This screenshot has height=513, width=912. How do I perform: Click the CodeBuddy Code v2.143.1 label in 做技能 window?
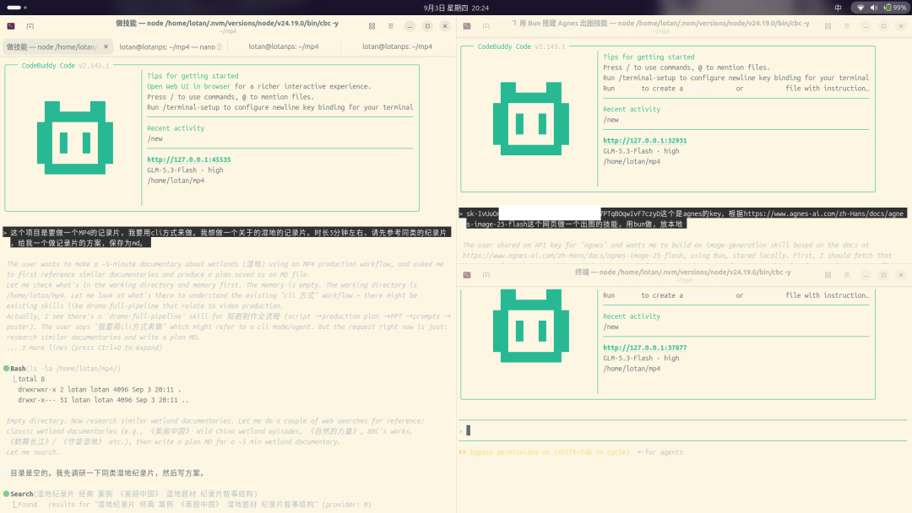(65, 66)
